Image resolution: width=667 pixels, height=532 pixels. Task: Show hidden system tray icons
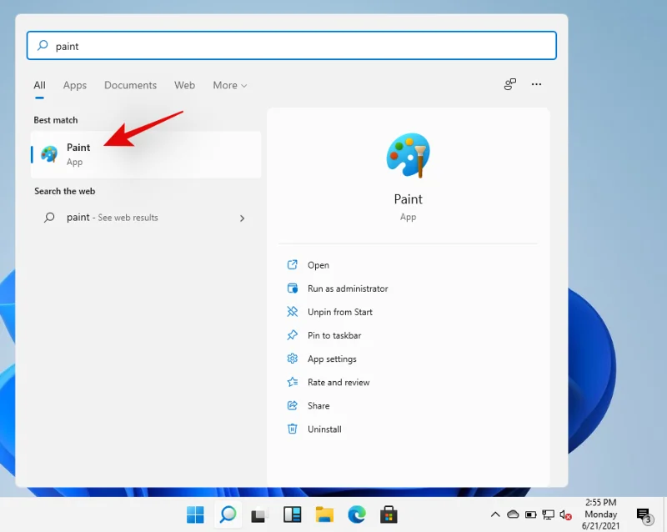coord(495,514)
